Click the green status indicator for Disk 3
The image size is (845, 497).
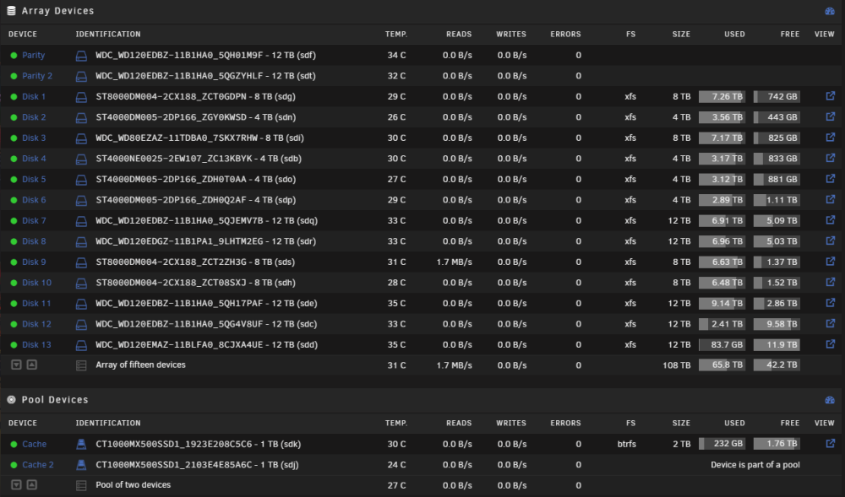pyautogui.click(x=14, y=138)
